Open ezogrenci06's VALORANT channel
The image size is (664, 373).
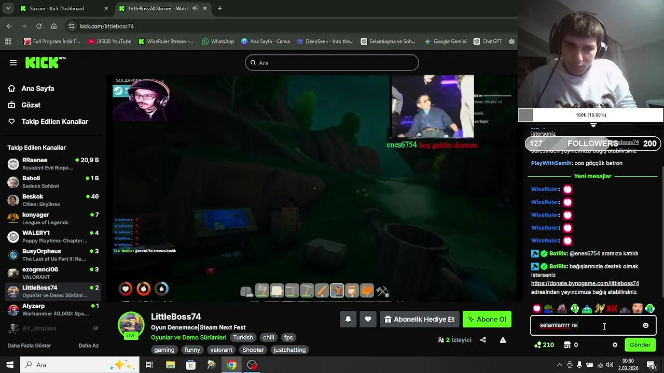tap(53, 273)
